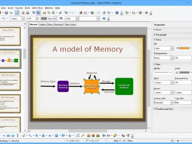
Task: Click the Hyperlink globe icon
Action: pyautogui.click(x=92, y=13)
